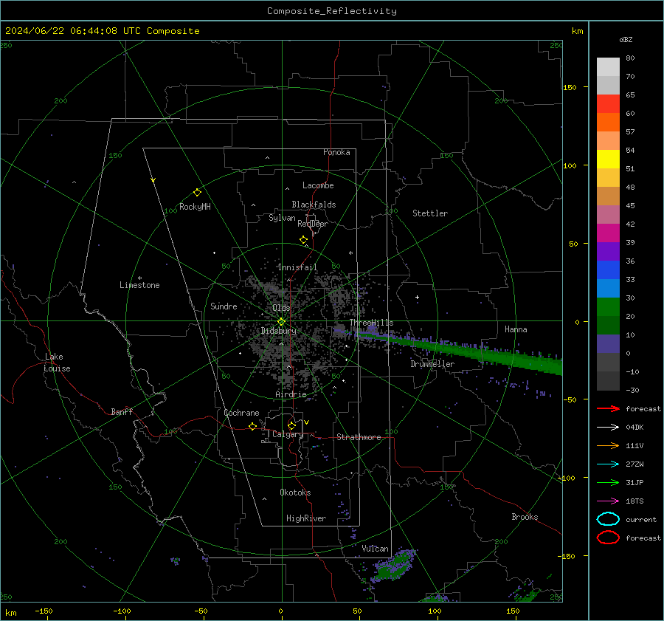Select the white 04DK arrow symbol
Viewport: 664px width, 621px height.
coord(608,428)
